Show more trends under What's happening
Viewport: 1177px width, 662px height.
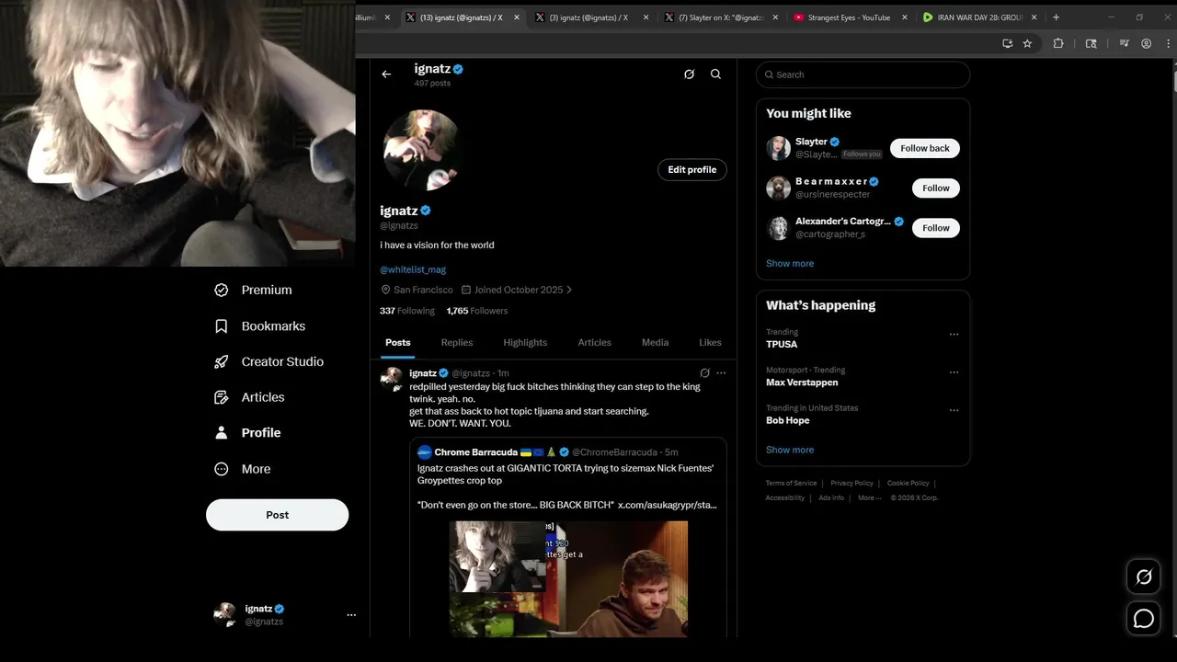point(790,450)
